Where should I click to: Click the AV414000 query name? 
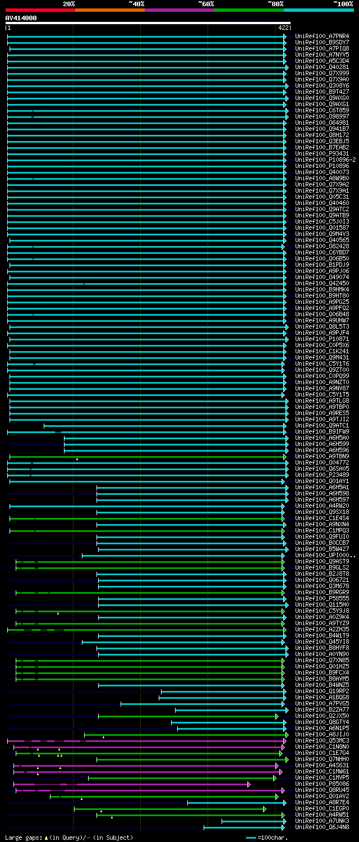click(21, 18)
